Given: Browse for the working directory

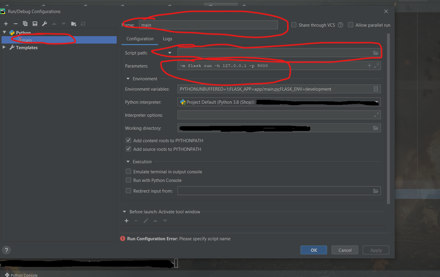Looking at the screenshot, I should coord(376,128).
